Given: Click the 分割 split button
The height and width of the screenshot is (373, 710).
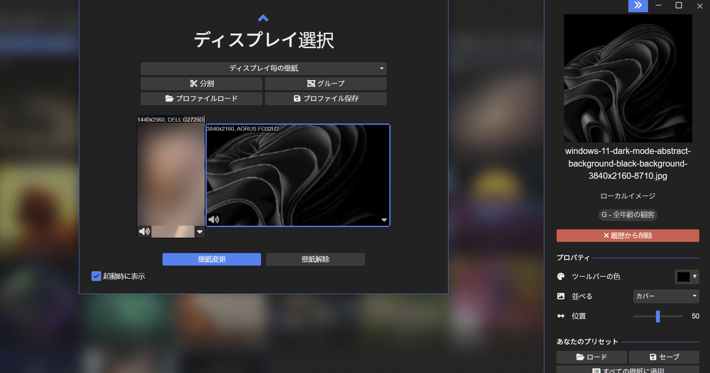Looking at the screenshot, I should point(202,83).
